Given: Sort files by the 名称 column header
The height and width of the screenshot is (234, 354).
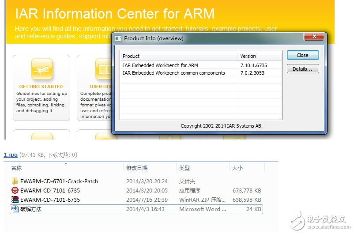Looking at the screenshot, I should 16,168.
